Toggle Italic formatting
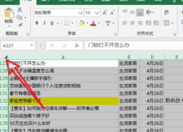 (x=44, y=23)
